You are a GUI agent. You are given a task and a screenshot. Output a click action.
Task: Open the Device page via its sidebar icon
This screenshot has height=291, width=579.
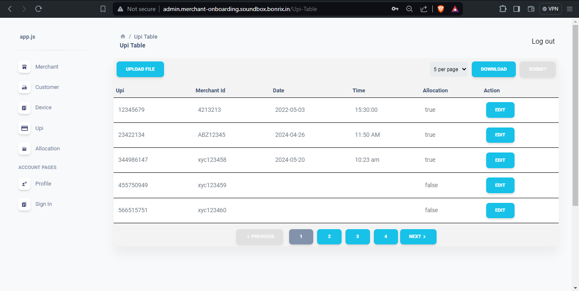tap(24, 108)
